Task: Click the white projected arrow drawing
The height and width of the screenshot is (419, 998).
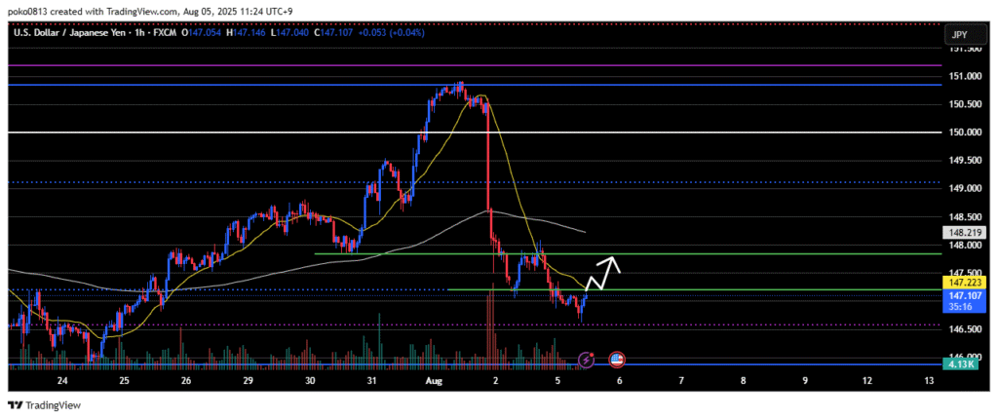Action: tap(604, 272)
